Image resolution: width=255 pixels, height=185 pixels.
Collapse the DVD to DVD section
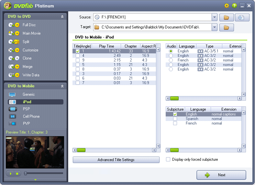[x=62, y=16]
